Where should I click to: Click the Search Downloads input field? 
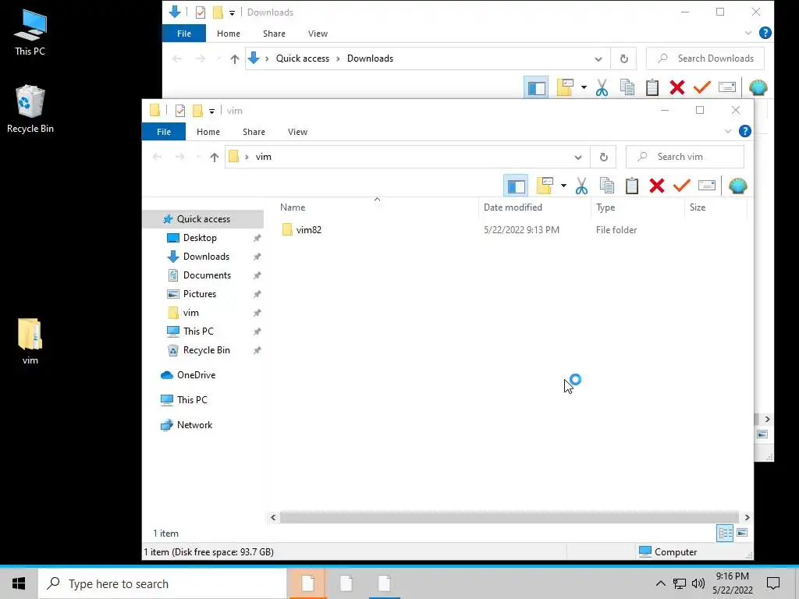[x=705, y=58]
